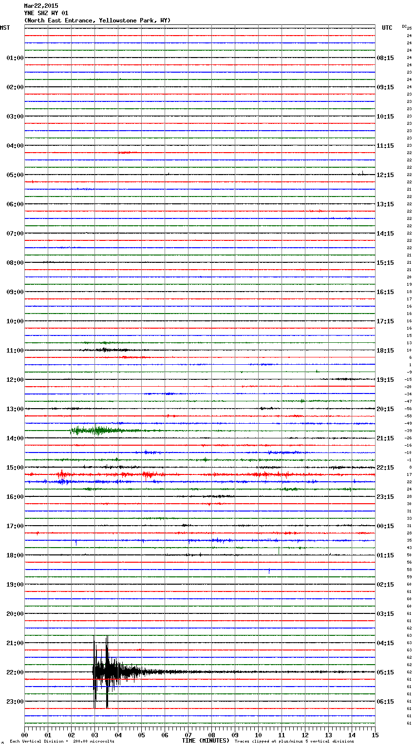This screenshot has width=414, height=748.
Task: Click the 07:00 MST time label
Action: coord(15,234)
